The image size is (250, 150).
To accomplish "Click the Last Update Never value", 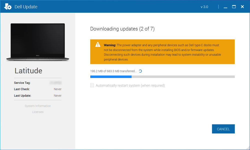I will pyautogui.click(x=57, y=96).
